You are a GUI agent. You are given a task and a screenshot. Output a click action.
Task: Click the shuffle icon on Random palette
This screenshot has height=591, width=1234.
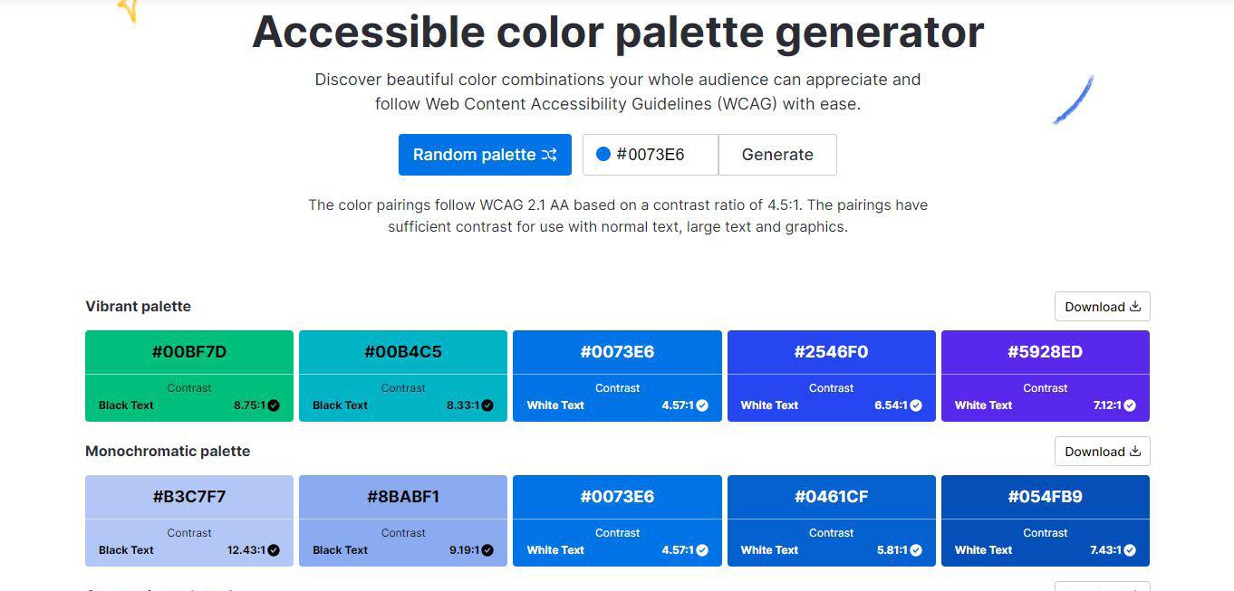549,155
